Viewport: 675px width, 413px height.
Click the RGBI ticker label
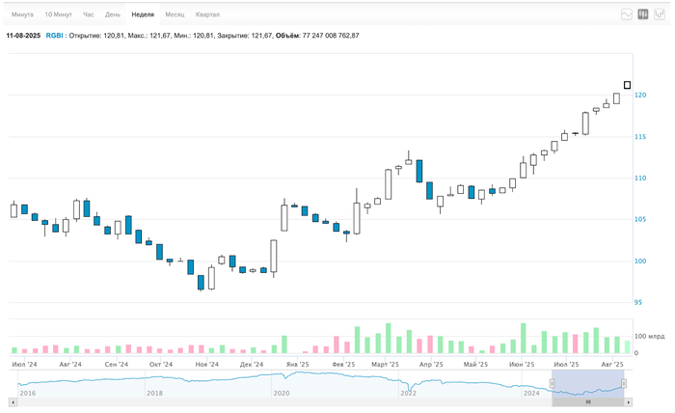[x=55, y=36]
